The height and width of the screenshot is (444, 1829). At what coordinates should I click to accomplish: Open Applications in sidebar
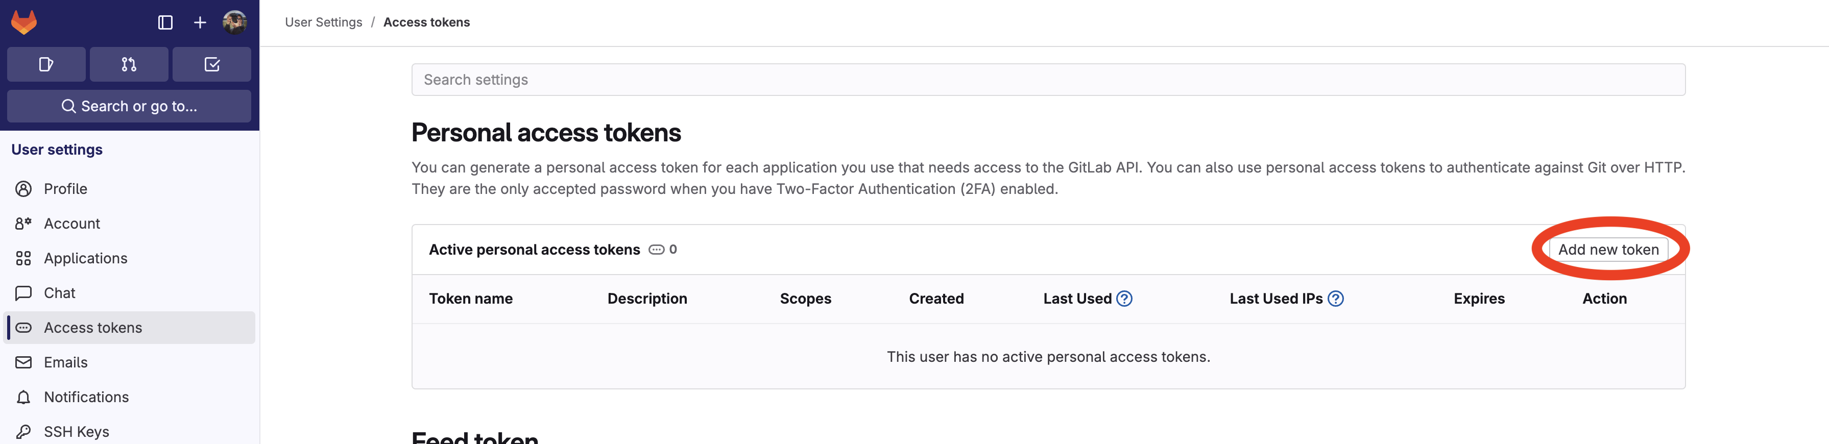85,258
